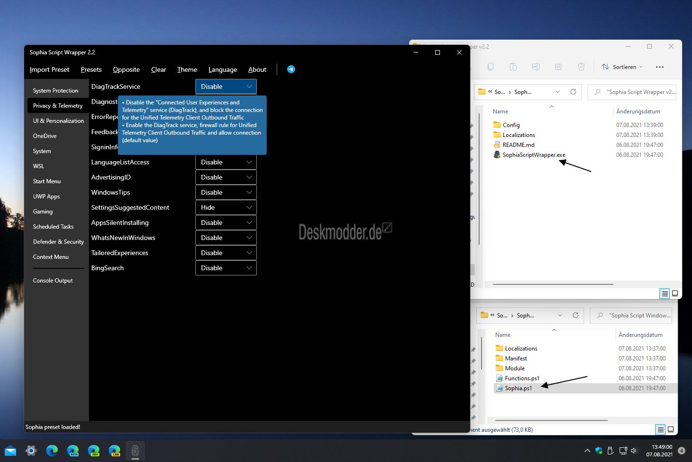
Task: Switch upper Explorer to details view icon
Action: coord(665,293)
